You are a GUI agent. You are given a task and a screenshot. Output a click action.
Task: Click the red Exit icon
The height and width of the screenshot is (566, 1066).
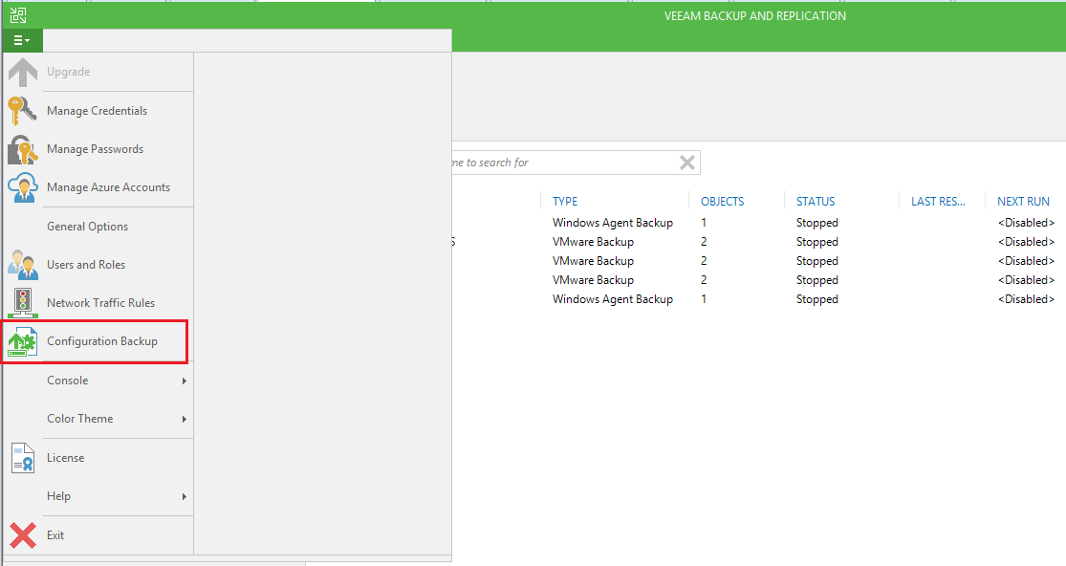click(21, 534)
